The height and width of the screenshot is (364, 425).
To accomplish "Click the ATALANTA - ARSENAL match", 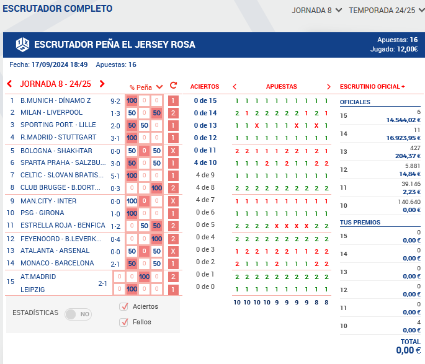I will [55, 251].
